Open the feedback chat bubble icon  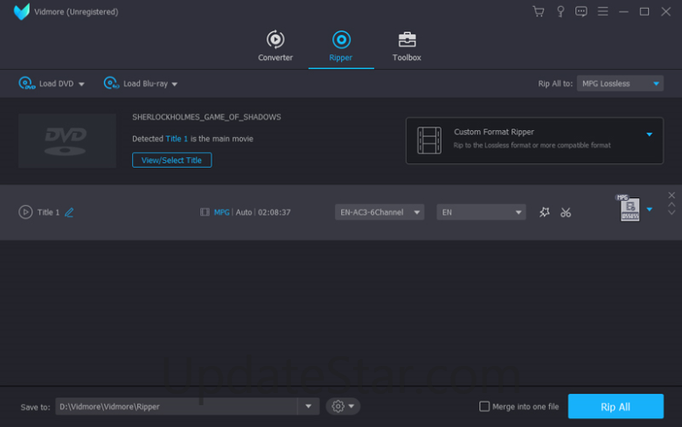click(x=581, y=11)
